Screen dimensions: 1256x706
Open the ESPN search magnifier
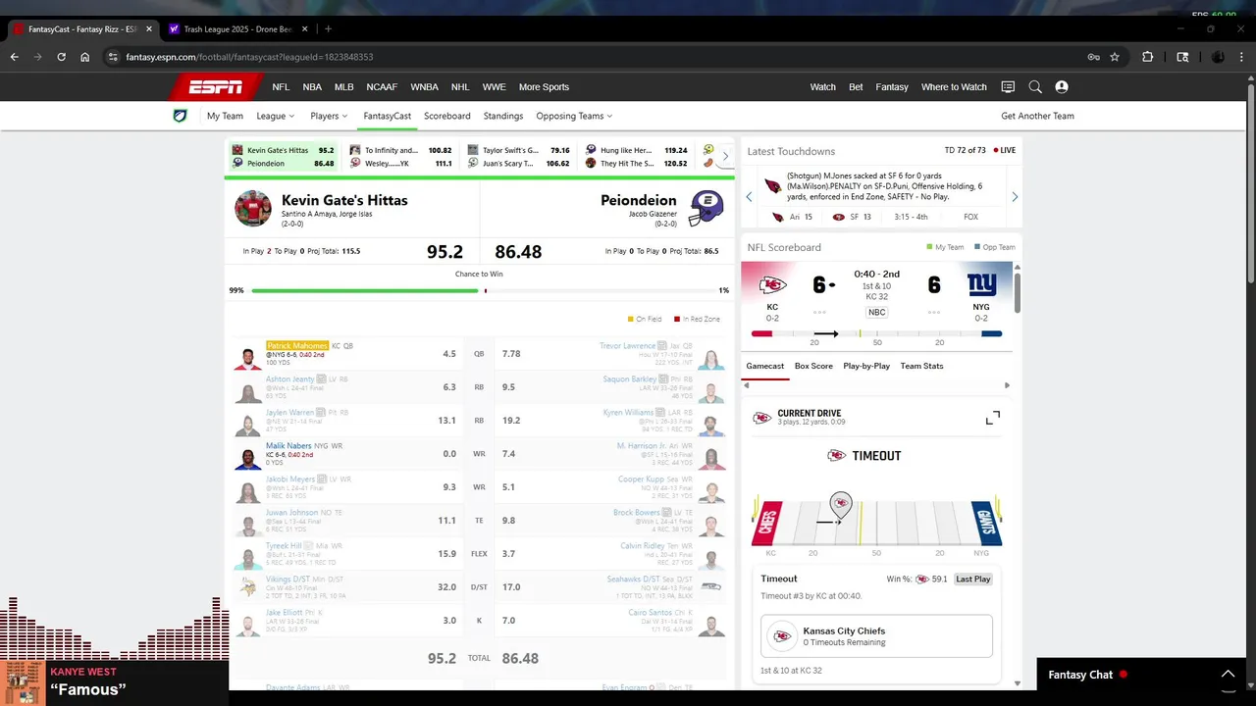pos(1035,87)
